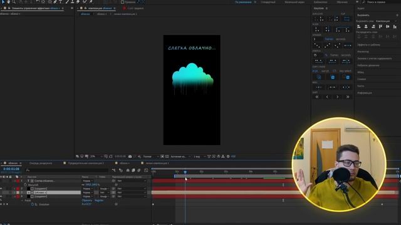Select the Clone Stamp tool
The height and width of the screenshot is (225, 401).
pos(73,1)
